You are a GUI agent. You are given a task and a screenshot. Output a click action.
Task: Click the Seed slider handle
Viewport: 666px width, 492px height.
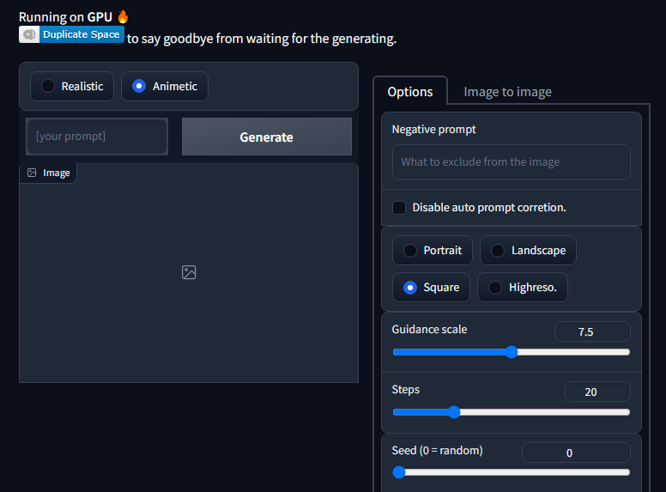coord(399,471)
